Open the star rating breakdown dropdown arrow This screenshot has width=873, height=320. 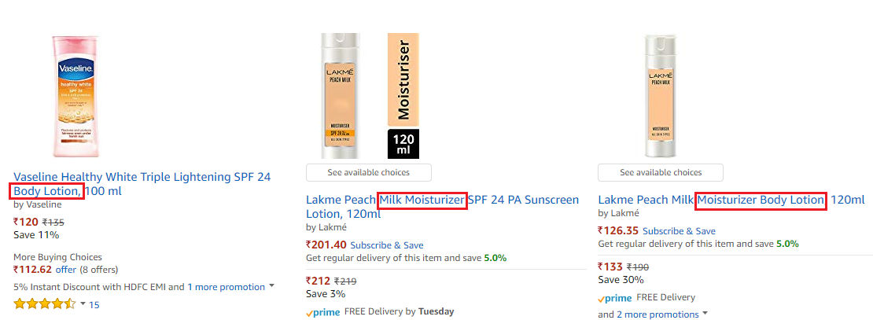click(x=83, y=303)
